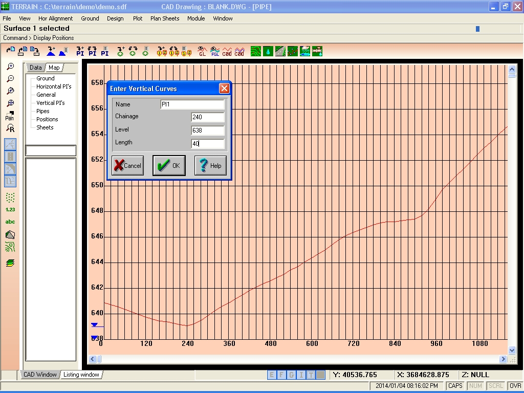The height and width of the screenshot is (393, 524).
Task: Select the Pan tool
Action: coord(10,116)
